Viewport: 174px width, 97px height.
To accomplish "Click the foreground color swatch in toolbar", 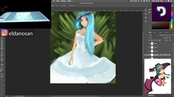I will click(x=1, y=71).
